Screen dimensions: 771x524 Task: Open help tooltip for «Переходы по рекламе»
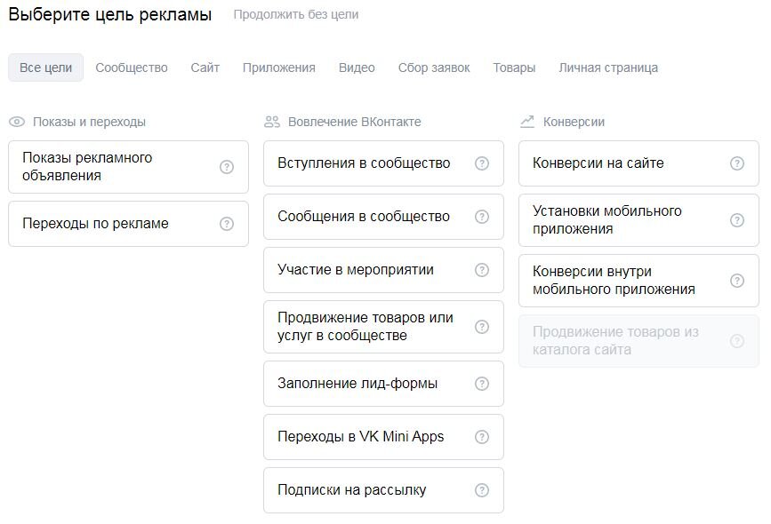coord(227,224)
